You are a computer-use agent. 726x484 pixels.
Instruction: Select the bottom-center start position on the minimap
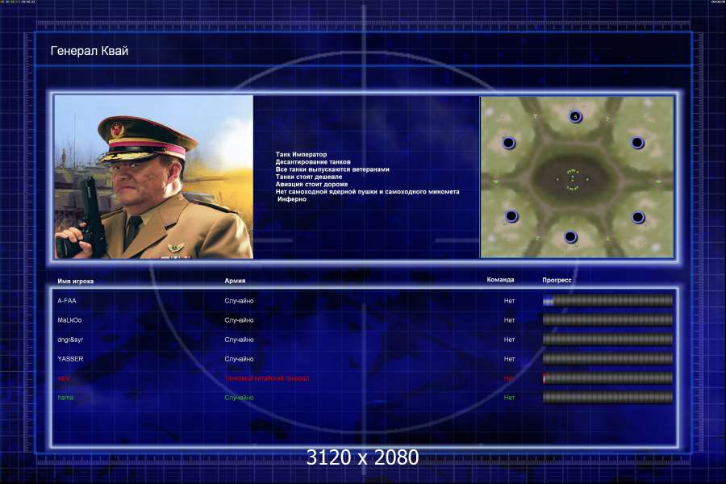point(570,237)
